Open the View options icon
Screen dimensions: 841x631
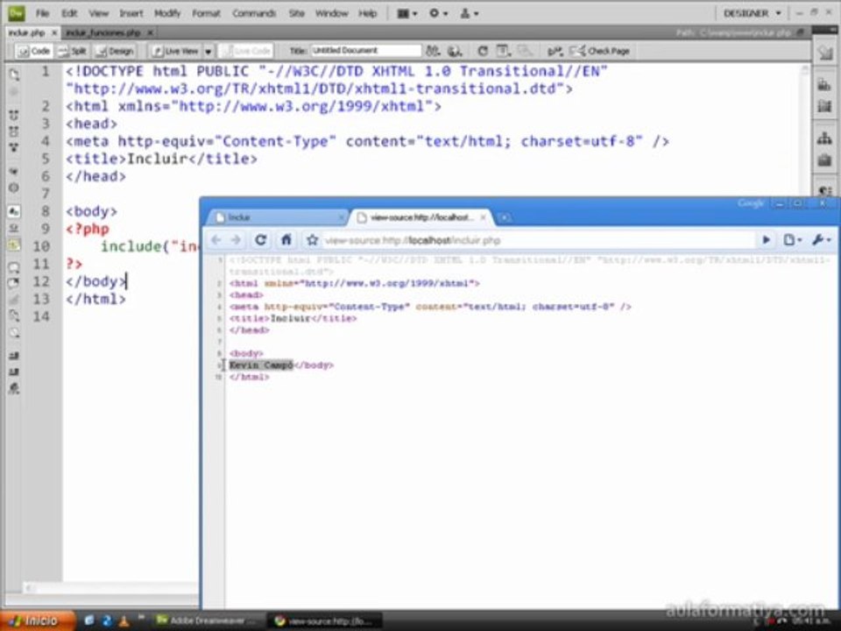[x=503, y=51]
